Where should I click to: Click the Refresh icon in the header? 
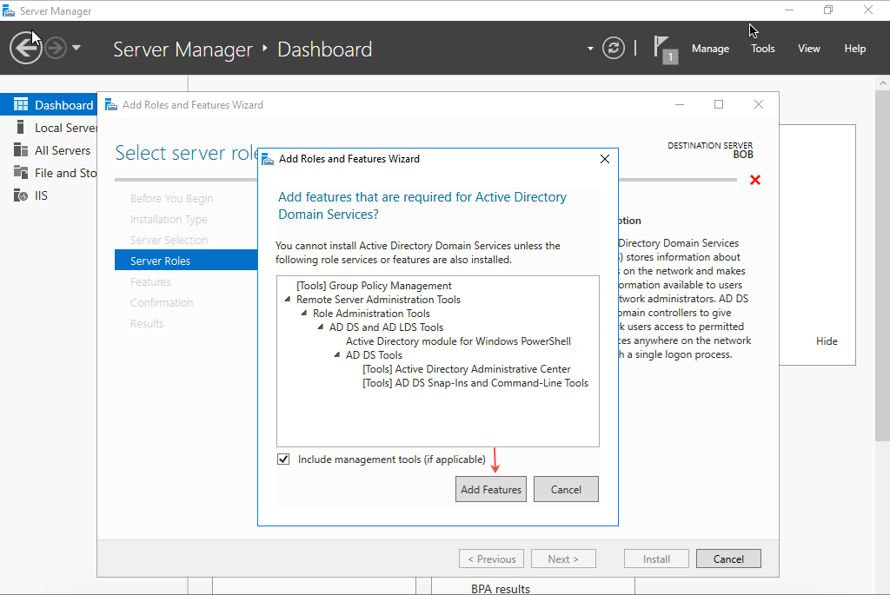(x=614, y=49)
